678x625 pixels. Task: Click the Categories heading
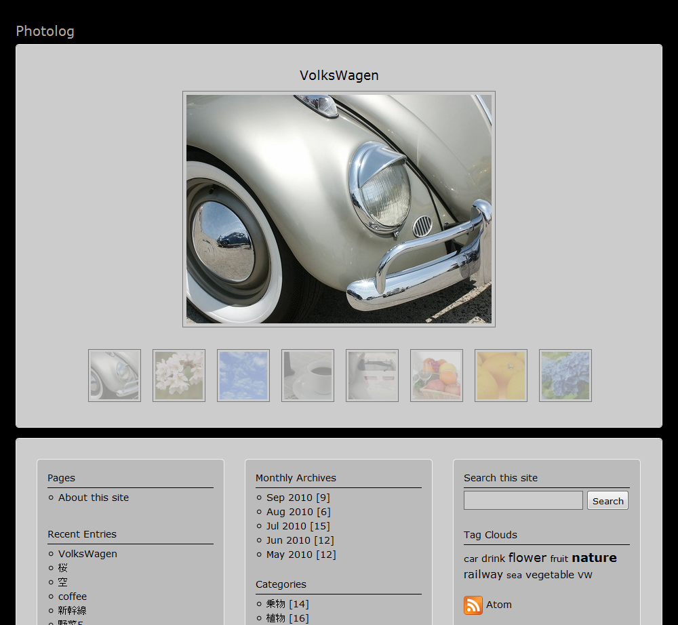tap(281, 584)
